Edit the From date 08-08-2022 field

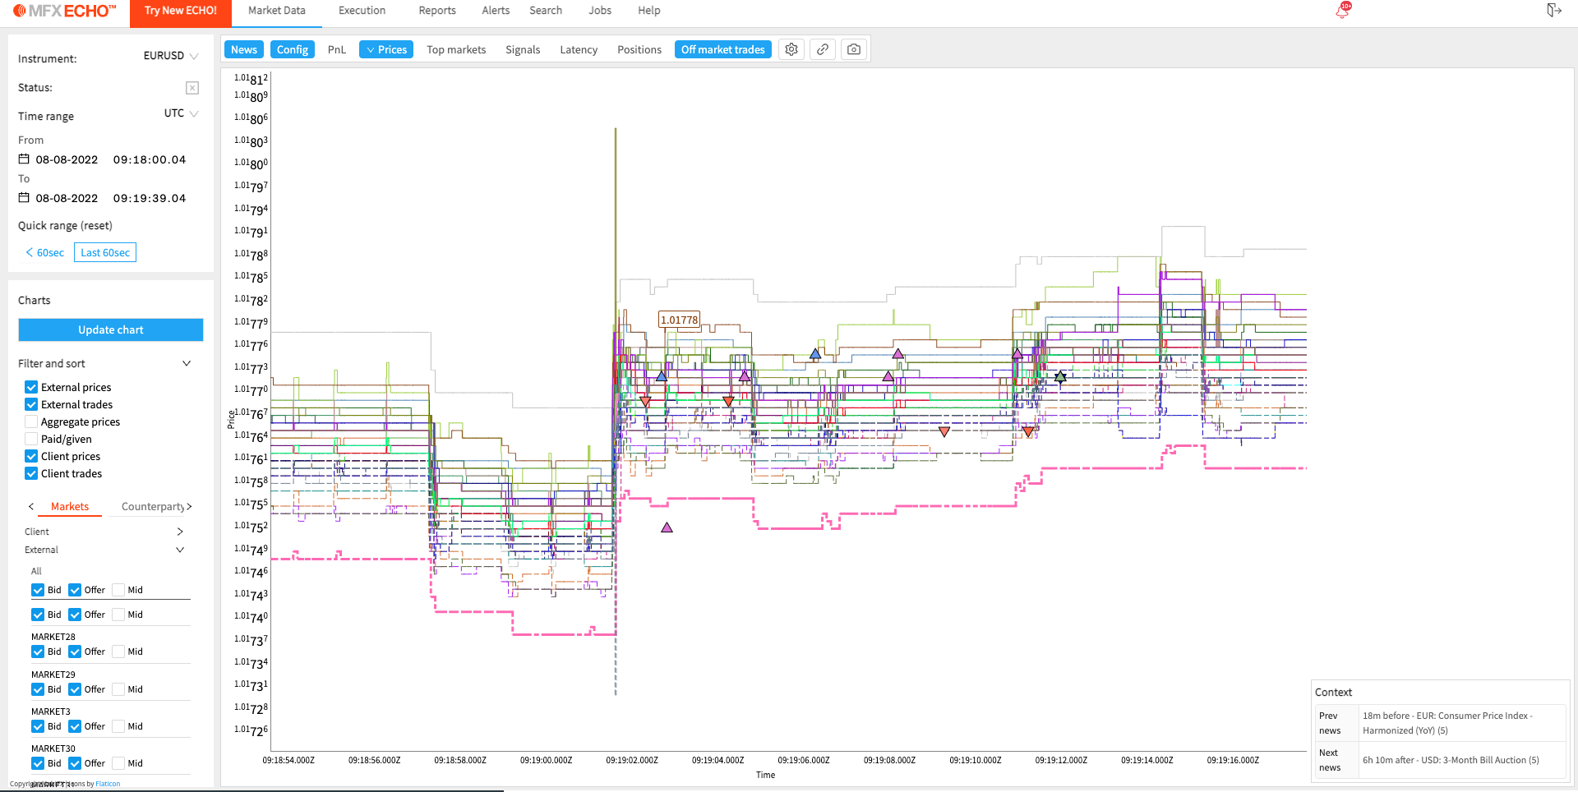[x=67, y=159]
